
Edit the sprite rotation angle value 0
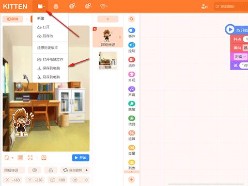pos(80,180)
